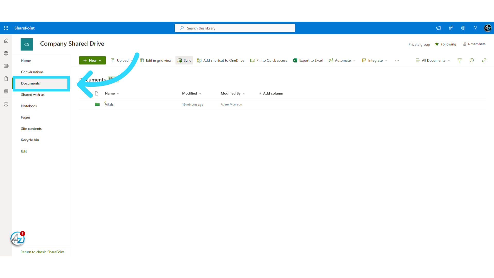The height and width of the screenshot is (278, 494).
Task: Open the user profile avatar
Action: [488, 28]
